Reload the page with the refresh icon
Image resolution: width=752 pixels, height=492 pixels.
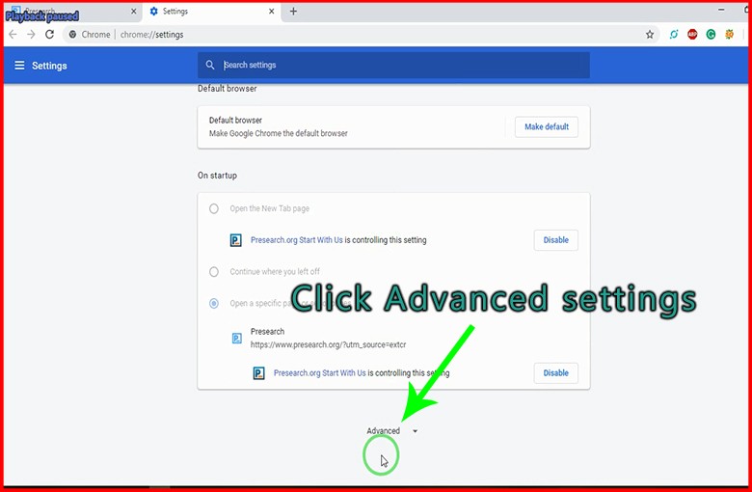49,35
